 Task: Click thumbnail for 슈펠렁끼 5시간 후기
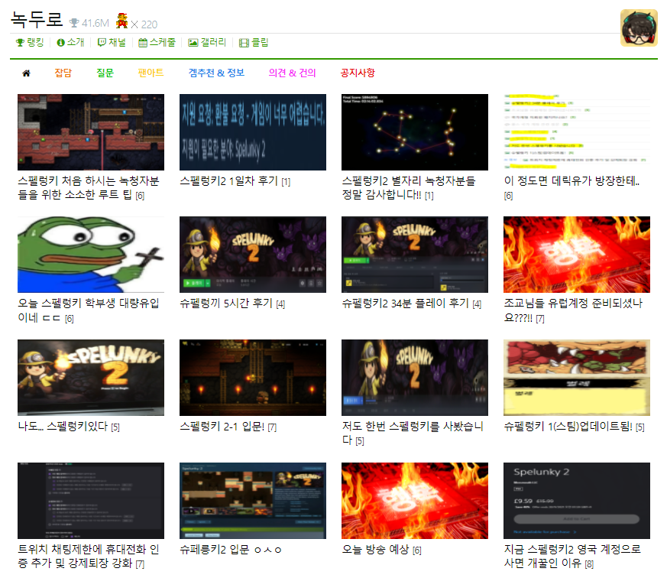click(253, 255)
